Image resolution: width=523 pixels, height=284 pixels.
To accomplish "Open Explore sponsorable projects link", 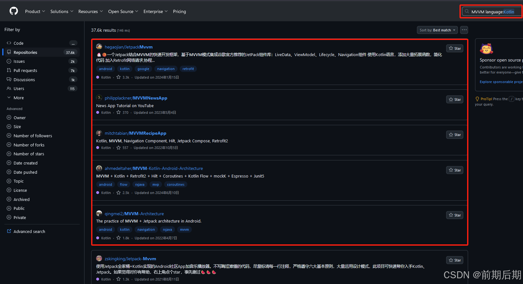I will 501,82.
